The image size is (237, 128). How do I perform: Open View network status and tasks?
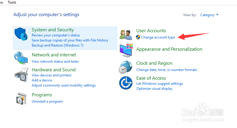55,61
